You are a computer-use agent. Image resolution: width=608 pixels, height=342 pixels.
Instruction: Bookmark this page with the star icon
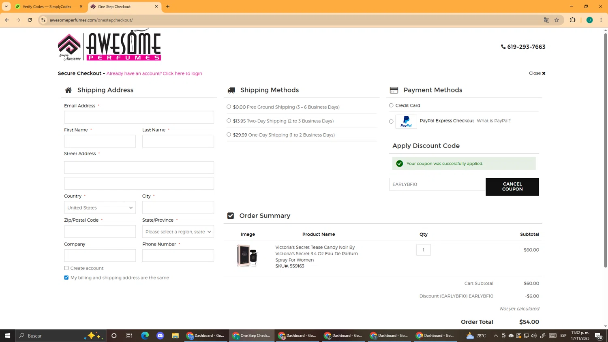[x=557, y=20]
